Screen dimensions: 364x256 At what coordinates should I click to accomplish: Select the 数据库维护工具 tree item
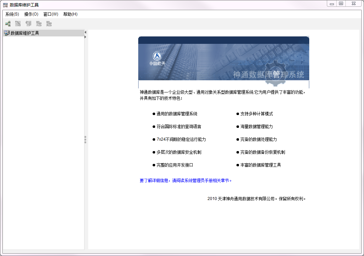point(25,33)
